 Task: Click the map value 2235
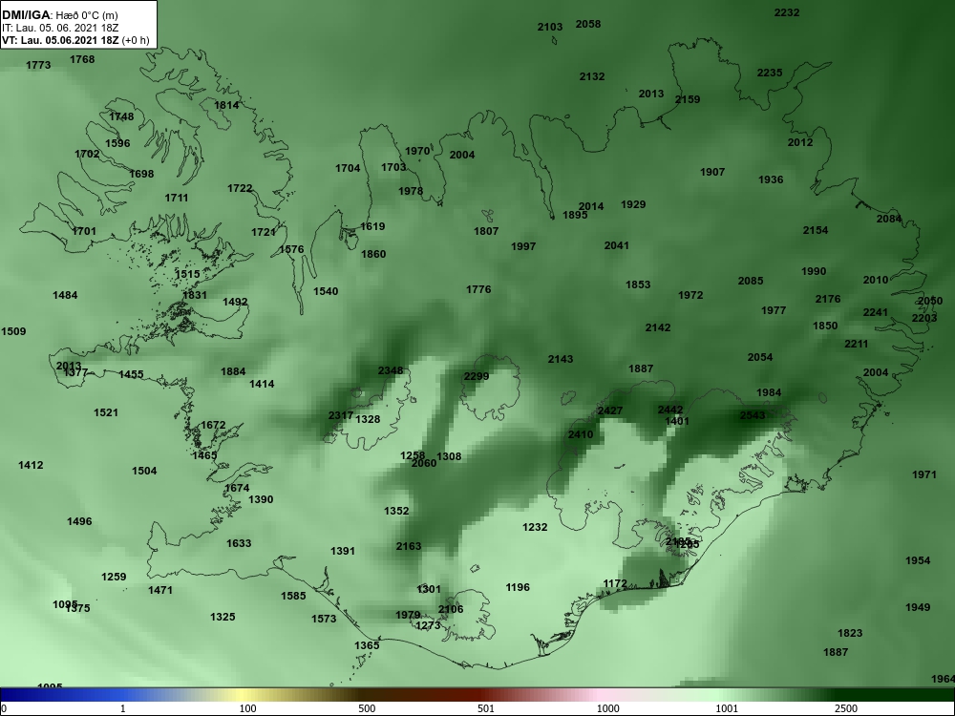(770, 74)
